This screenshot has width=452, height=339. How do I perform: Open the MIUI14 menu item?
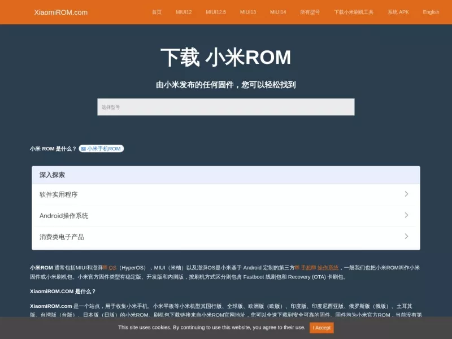278,12
